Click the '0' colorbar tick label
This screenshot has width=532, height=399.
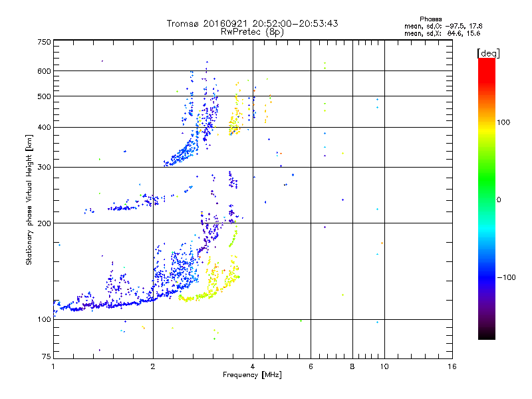(x=499, y=200)
